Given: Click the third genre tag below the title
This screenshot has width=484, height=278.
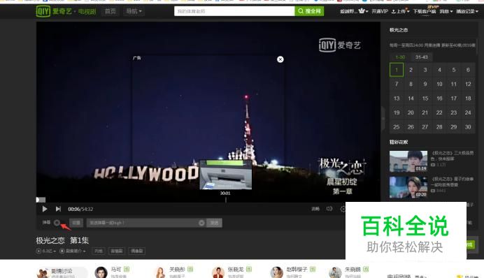Looking at the screenshot, I should [x=137, y=251].
